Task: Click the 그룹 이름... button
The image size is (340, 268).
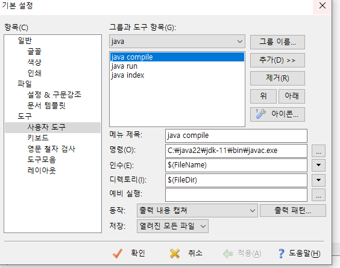Action: coord(277,42)
